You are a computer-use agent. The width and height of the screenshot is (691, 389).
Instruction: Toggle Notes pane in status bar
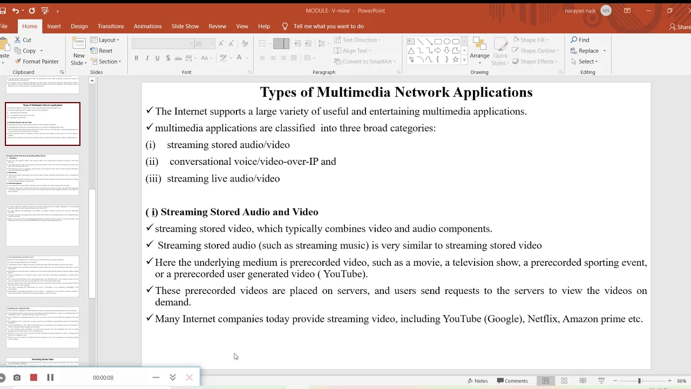coord(478,381)
